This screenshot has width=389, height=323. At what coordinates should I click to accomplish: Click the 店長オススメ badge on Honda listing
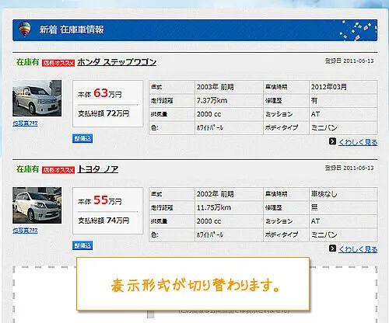pos(58,63)
